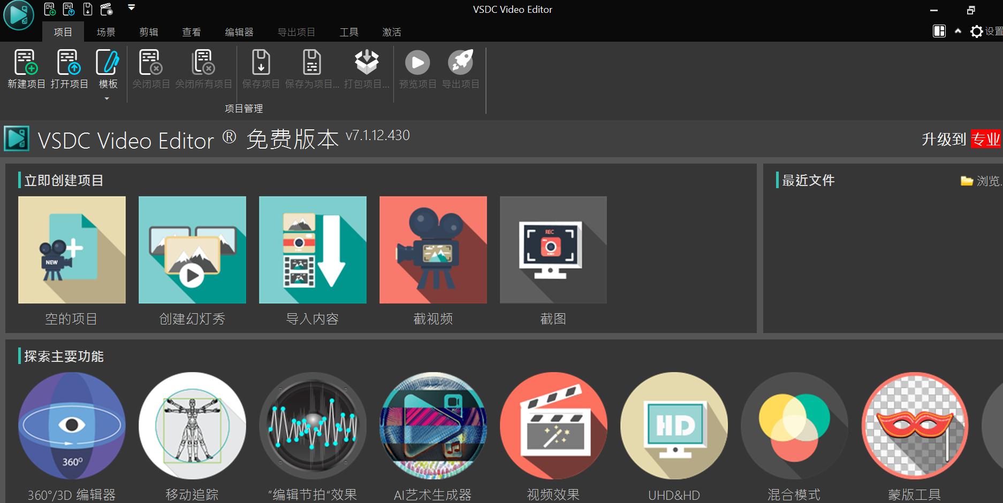Click the 关闭项目 (Close Project) icon
Viewport: 1003px width, 503px height.
pos(150,63)
